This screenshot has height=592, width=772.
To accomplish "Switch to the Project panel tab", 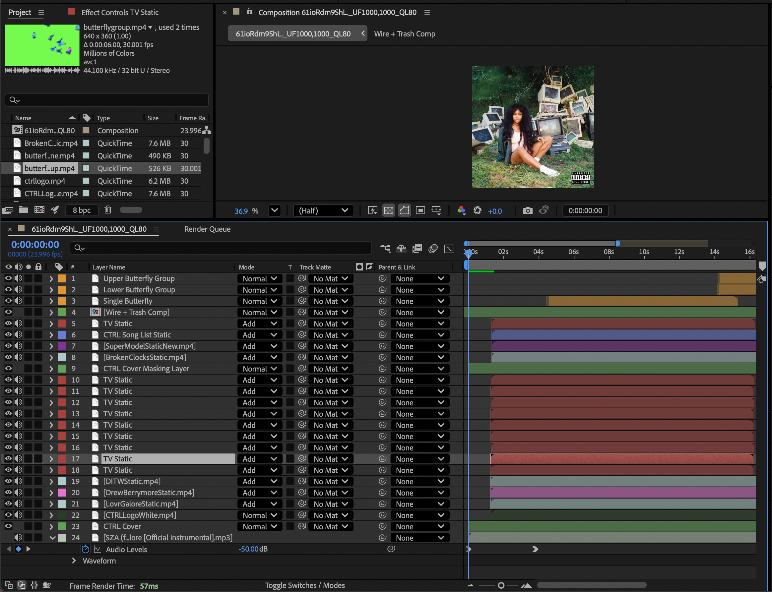I will (20, 12).
